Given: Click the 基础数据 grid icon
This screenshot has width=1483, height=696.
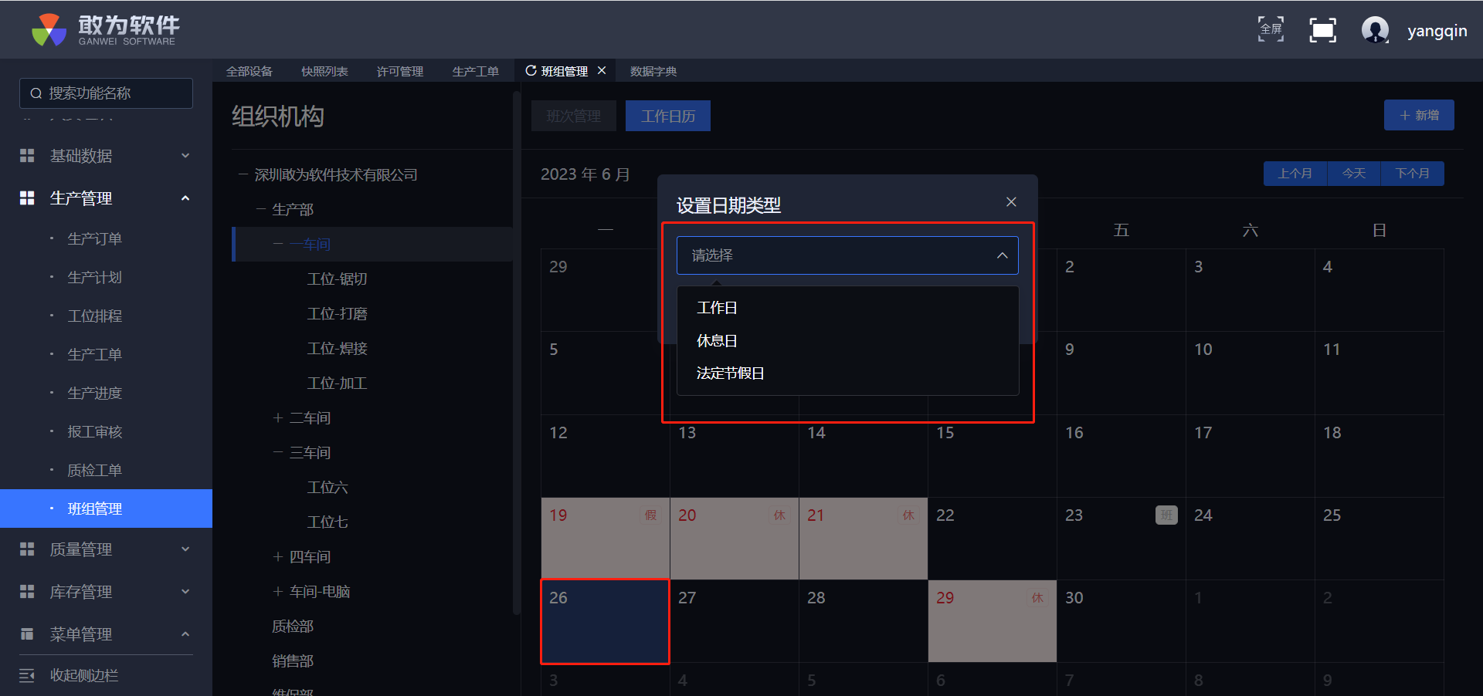Looking at the screenshot, I should [27, 156].
